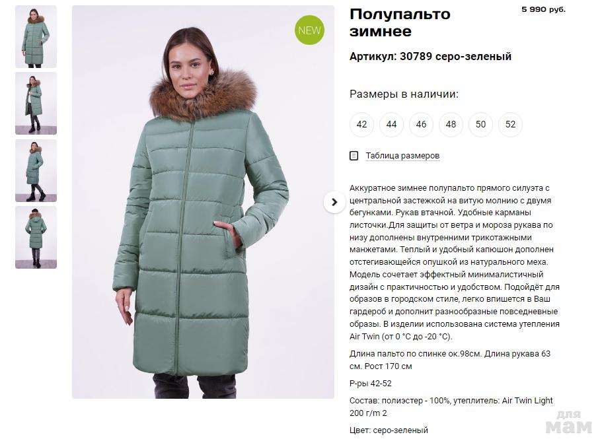Screen dimensions: 602x443
Task: Choose size 50
Action: 480,124
